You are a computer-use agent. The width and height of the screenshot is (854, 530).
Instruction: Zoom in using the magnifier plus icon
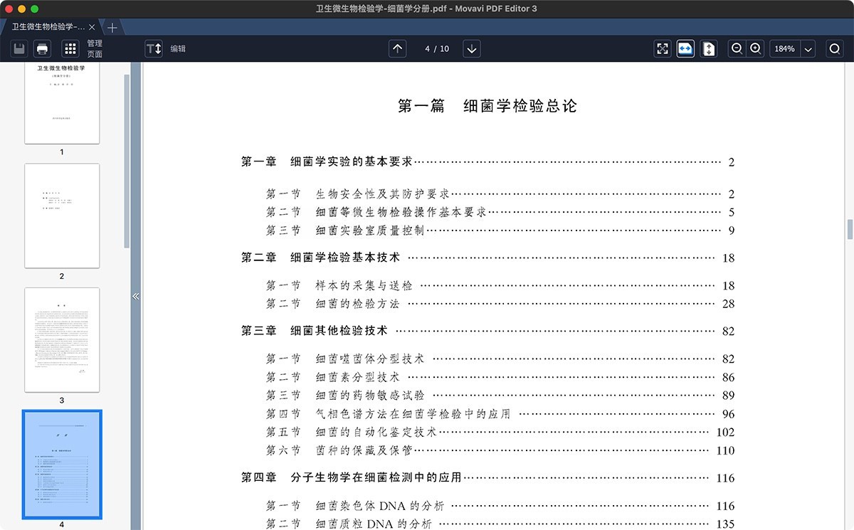coord(756,48)
